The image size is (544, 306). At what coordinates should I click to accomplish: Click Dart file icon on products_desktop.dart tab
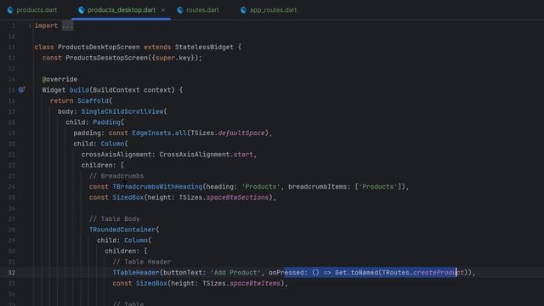(82, 10)
